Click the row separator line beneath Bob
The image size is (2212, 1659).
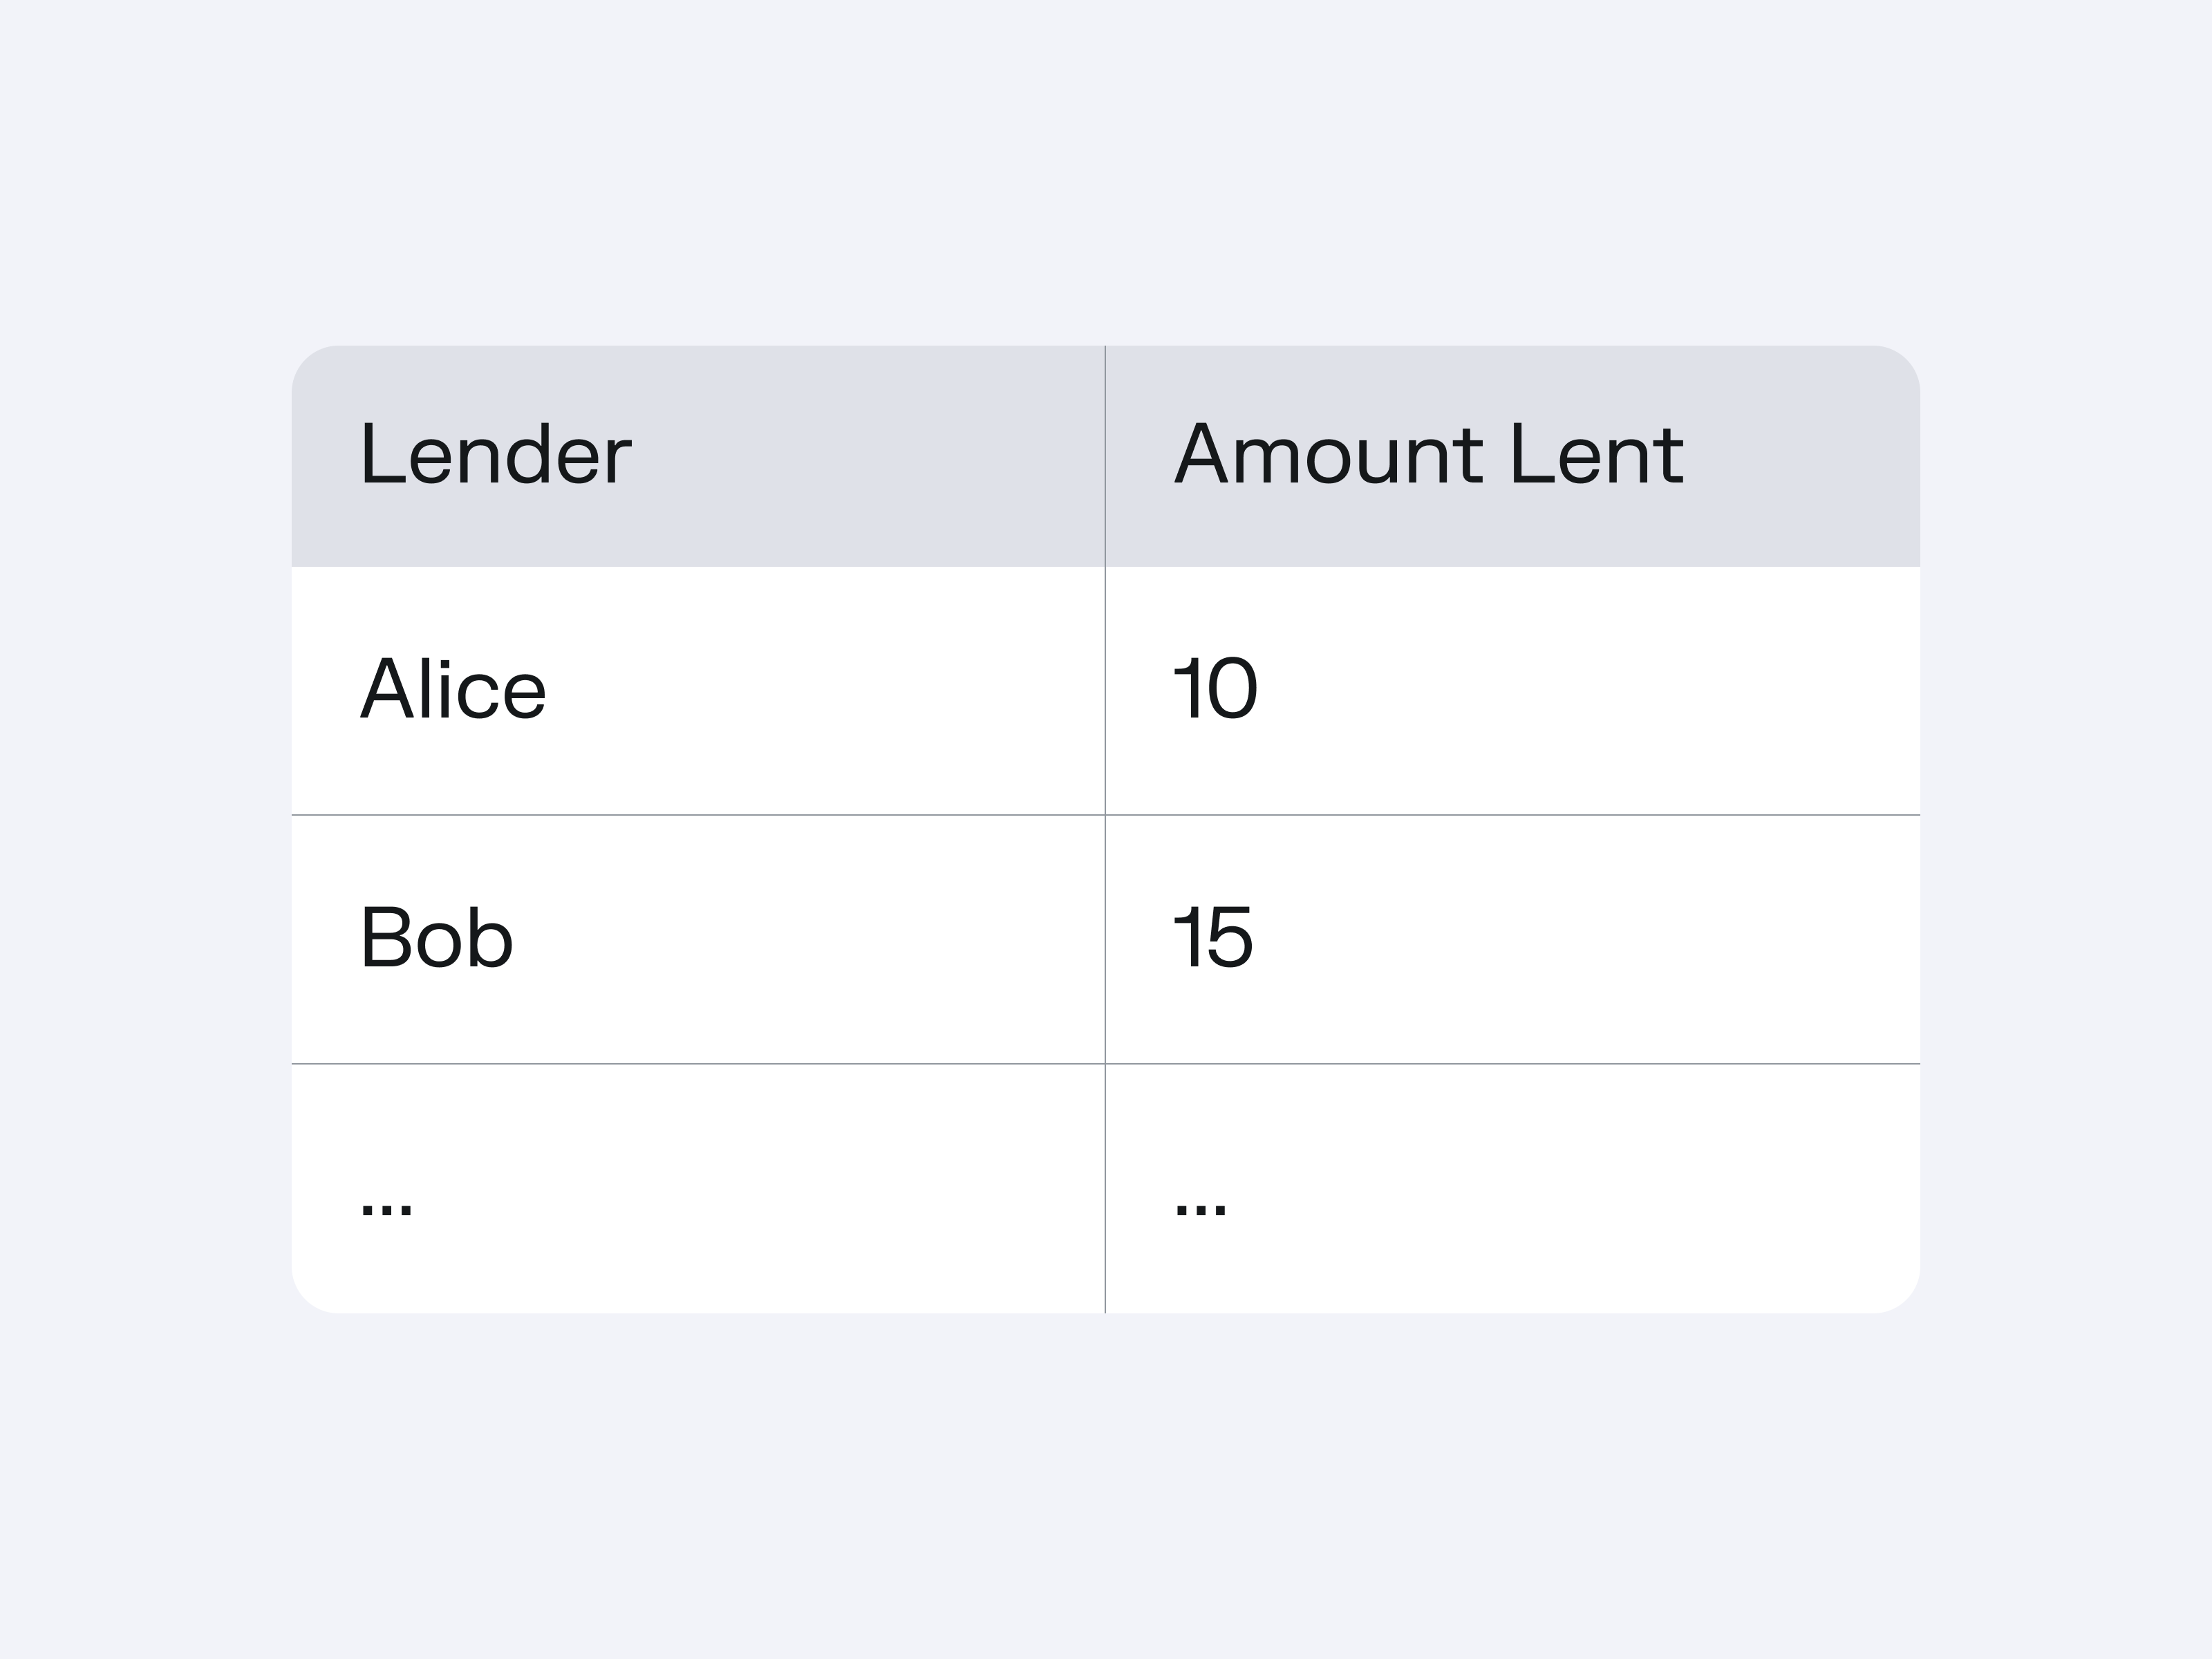(x=698, y=1064)
